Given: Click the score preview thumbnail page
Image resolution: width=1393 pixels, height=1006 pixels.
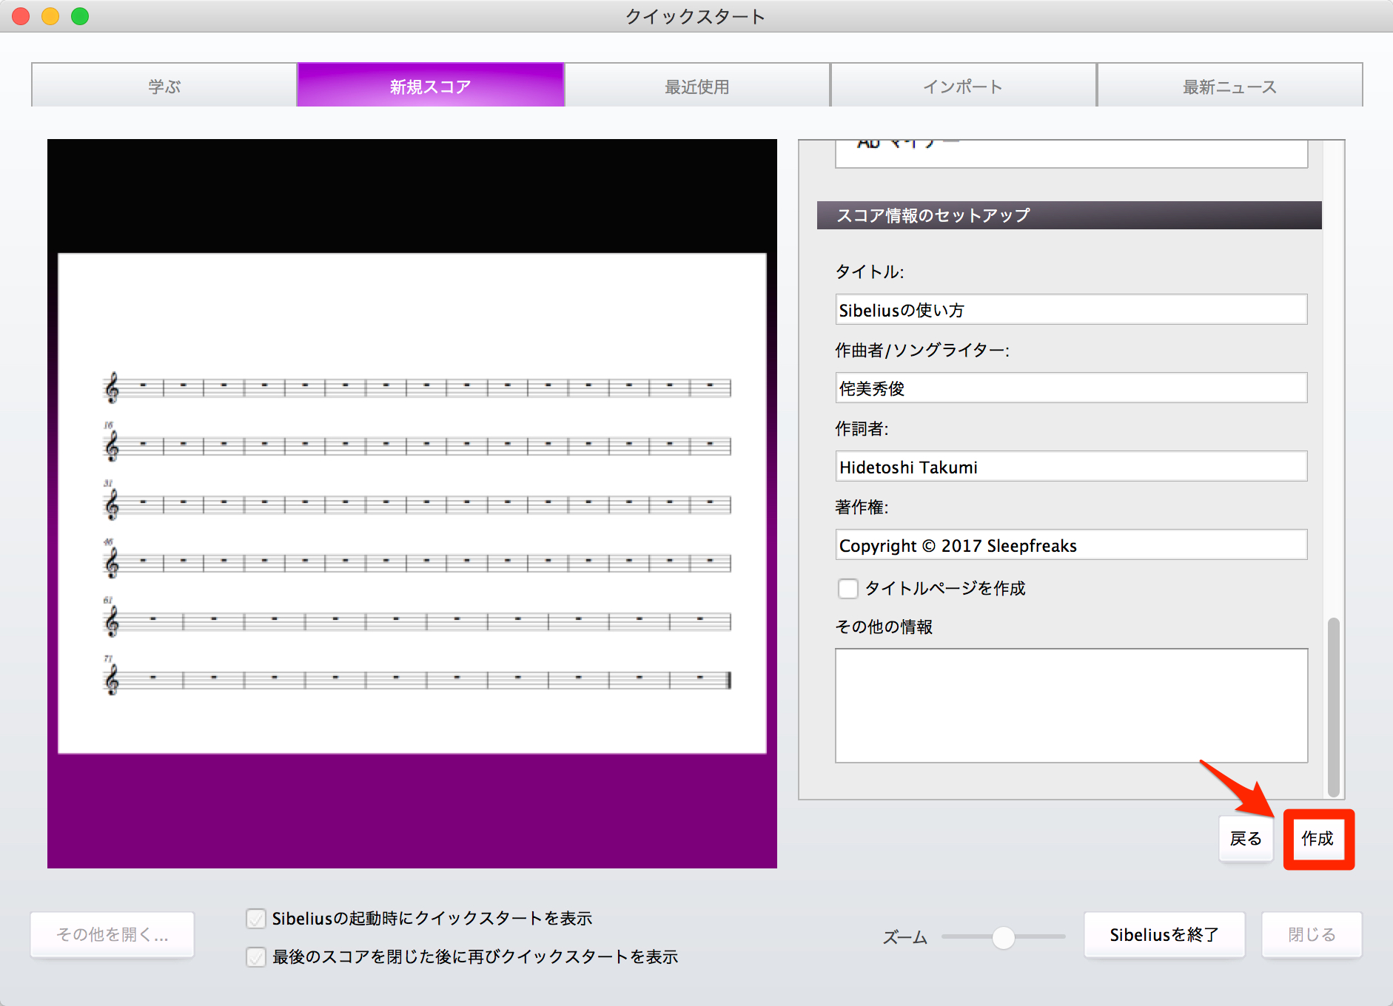Looking at the screenshot, I should (412, 504).
